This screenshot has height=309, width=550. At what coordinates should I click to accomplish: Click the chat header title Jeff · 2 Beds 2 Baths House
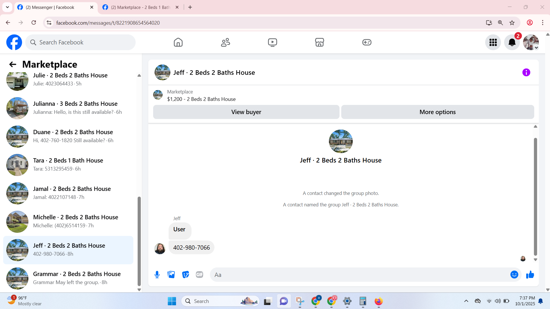click(214, 73)
